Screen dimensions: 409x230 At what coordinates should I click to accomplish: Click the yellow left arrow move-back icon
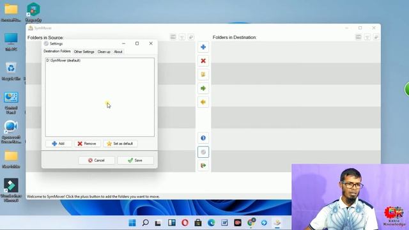pyautogui.click(x=203, y=102)
